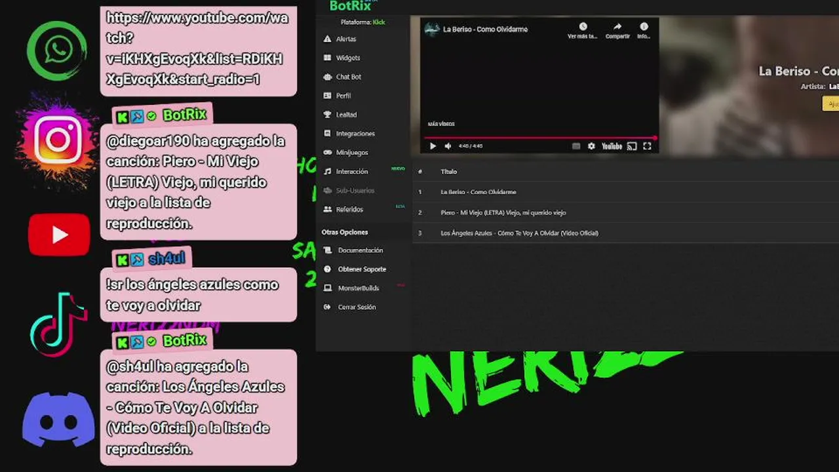Click the red video progress bar

pos(540,138)
